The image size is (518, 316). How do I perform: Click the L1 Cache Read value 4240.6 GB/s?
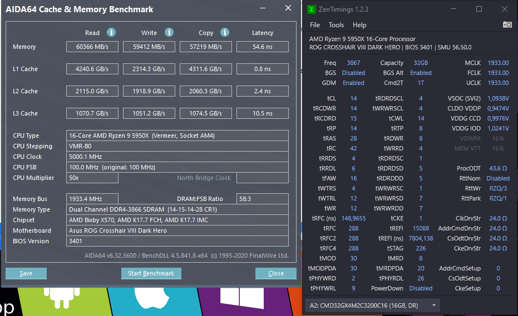pyautogui.click(x=92, y=69)
